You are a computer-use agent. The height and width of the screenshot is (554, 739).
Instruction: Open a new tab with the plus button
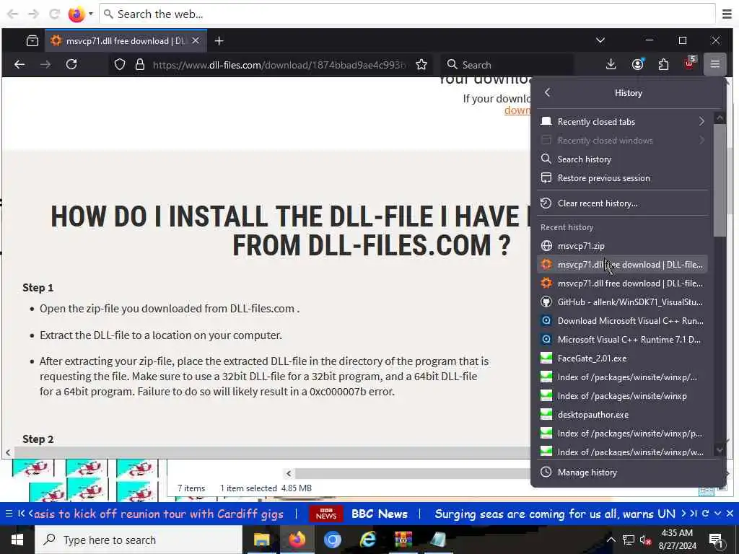[x=219, y=41]
